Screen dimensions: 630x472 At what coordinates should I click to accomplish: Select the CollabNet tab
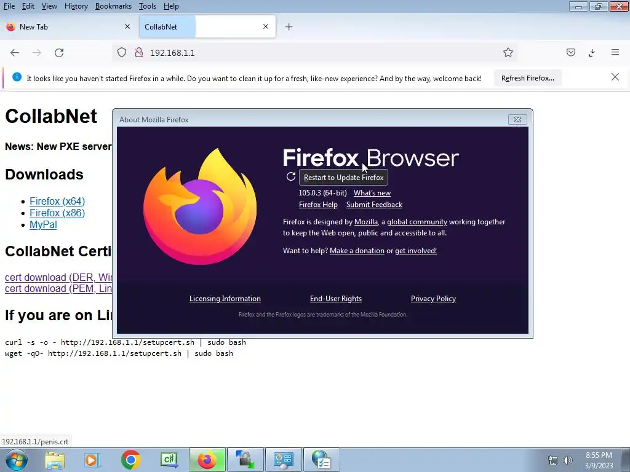pos(207,27)
